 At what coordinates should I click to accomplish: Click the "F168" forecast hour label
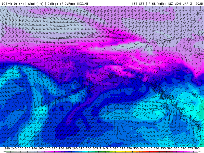[152, 4]
